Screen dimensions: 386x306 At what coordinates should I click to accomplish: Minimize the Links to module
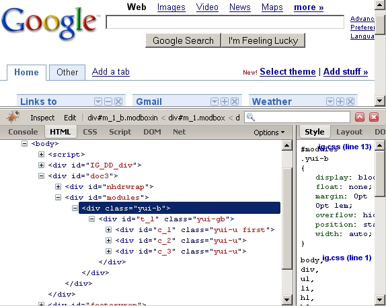108,102
